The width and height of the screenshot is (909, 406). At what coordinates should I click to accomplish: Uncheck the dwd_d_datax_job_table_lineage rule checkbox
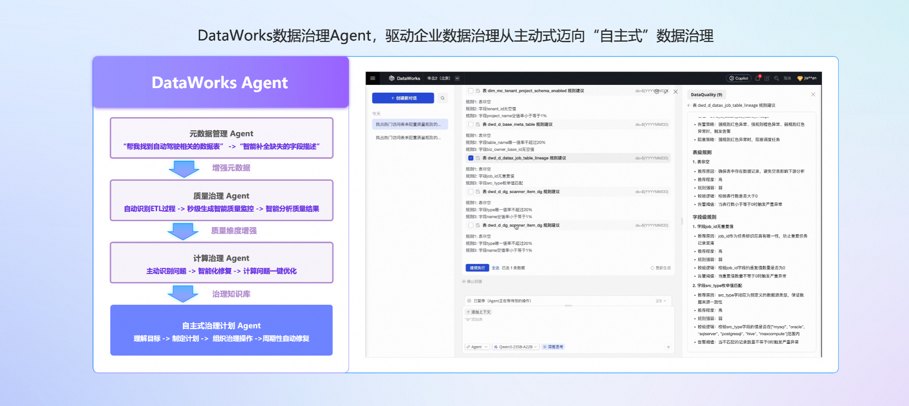(471, 158)
